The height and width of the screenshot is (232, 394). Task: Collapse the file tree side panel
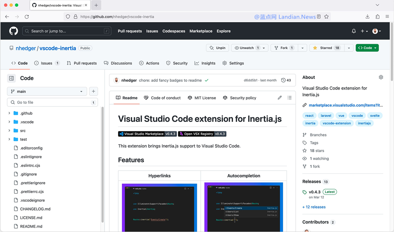[11, 78]
